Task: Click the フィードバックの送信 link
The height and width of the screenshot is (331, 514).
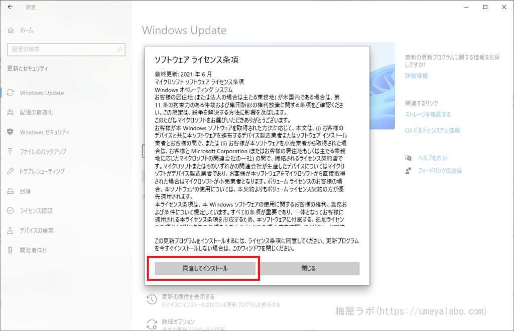Action: coord(440,171)
